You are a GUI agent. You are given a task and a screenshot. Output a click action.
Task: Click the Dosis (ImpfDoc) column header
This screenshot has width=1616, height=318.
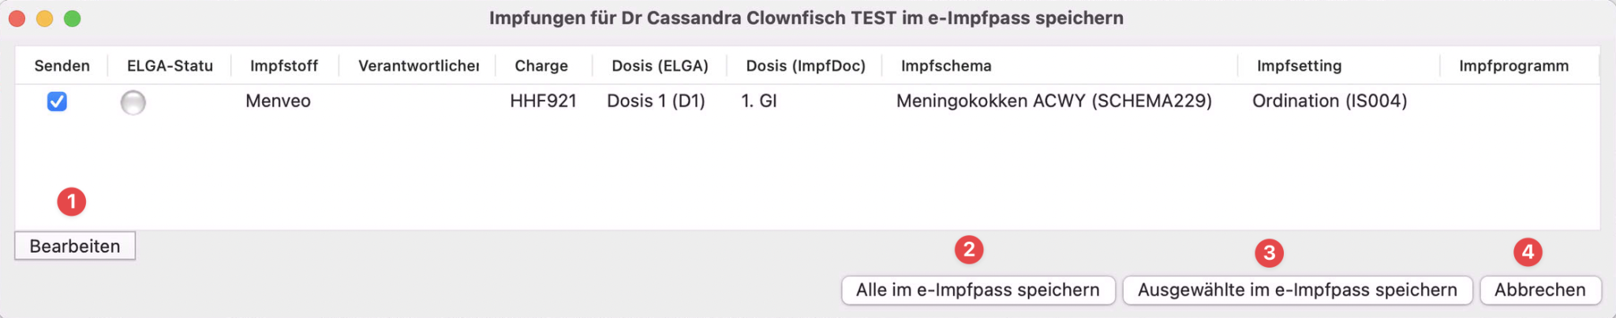click(x=805, y=66)
